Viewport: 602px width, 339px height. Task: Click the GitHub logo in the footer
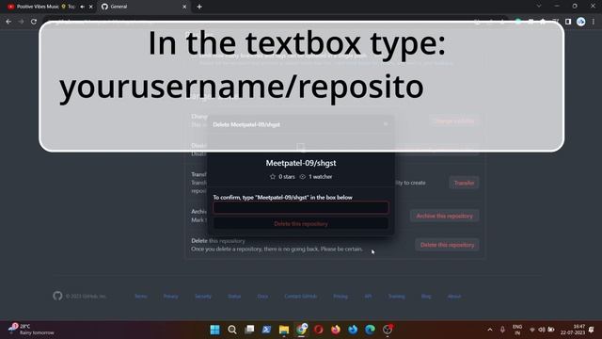tap(57, 296)
